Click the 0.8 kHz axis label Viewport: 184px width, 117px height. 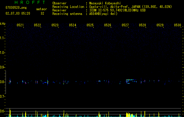click(x=2, y=82)
